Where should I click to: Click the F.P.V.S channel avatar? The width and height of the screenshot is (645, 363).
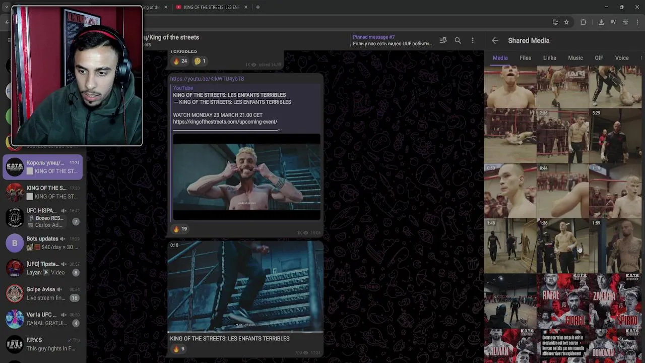coord(15,344)
